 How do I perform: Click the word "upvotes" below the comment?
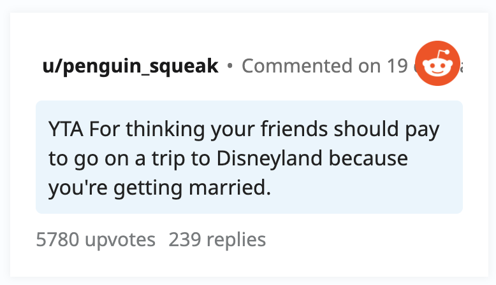tap(120, 240)
